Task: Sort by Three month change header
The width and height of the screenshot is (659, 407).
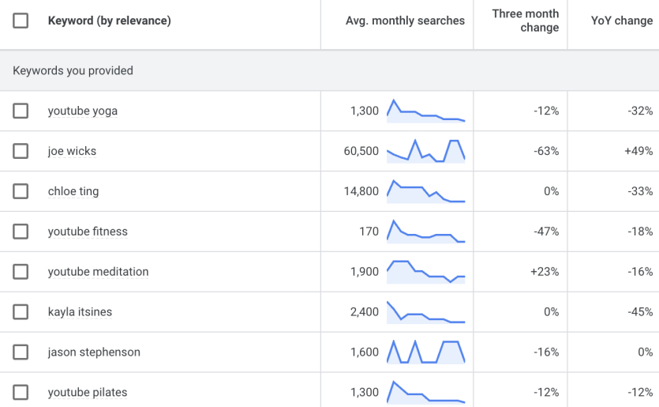Action: (x=526, y=21)
